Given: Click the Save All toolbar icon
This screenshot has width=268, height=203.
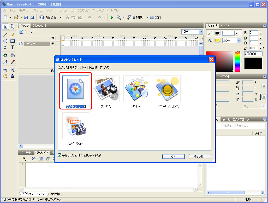Looking at the screenshot, I should 32,18.
